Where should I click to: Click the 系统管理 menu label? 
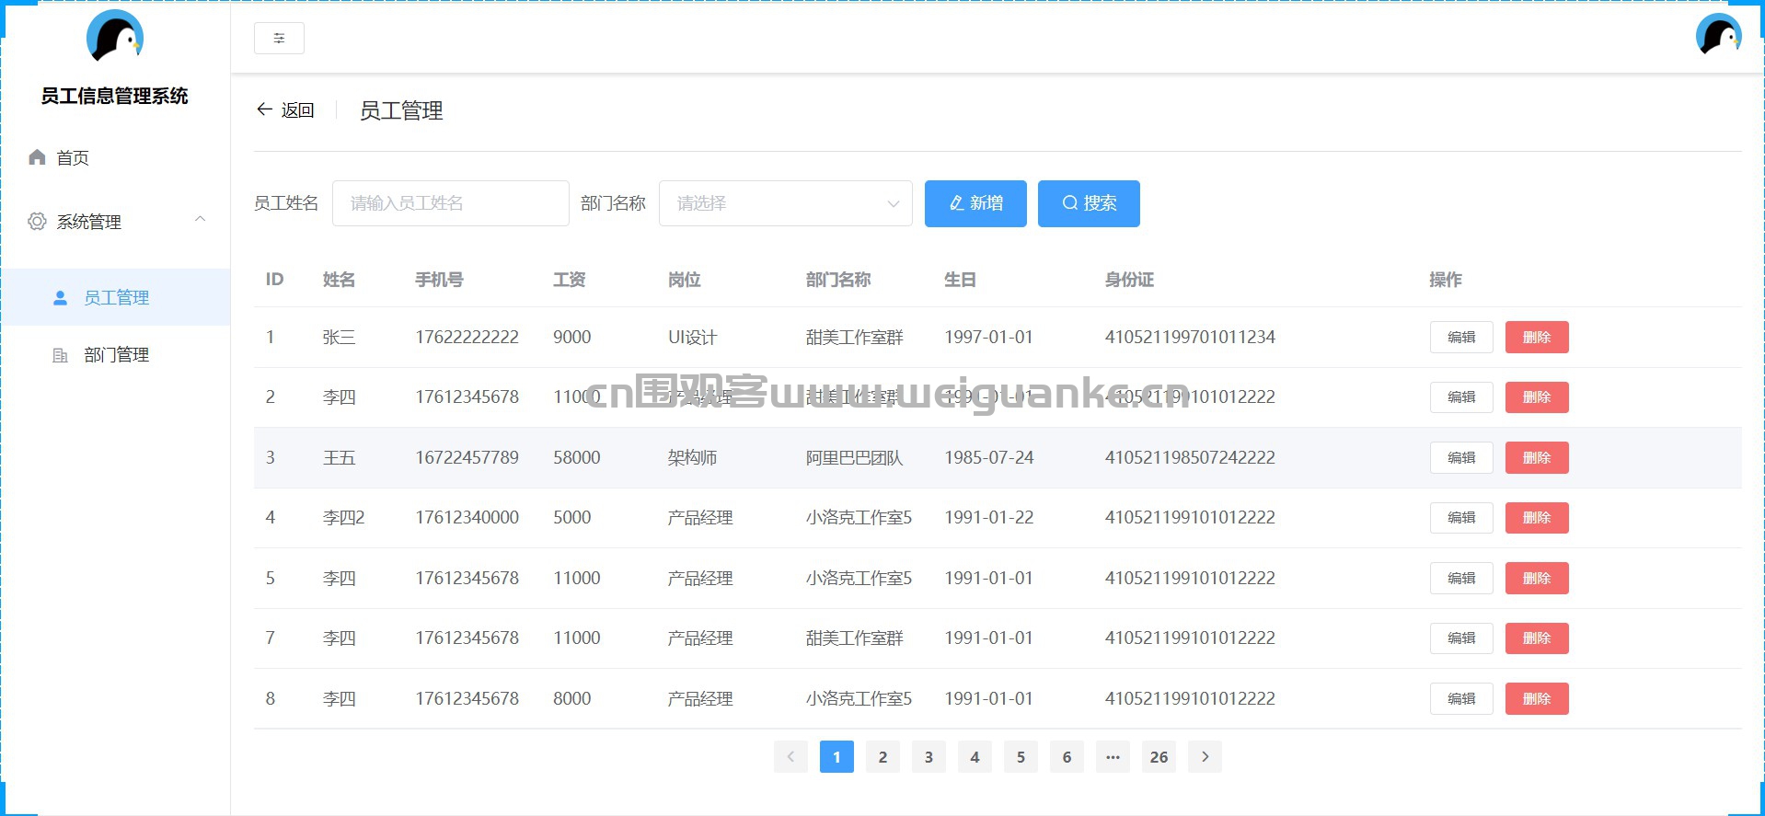click(x=89, y=222)
